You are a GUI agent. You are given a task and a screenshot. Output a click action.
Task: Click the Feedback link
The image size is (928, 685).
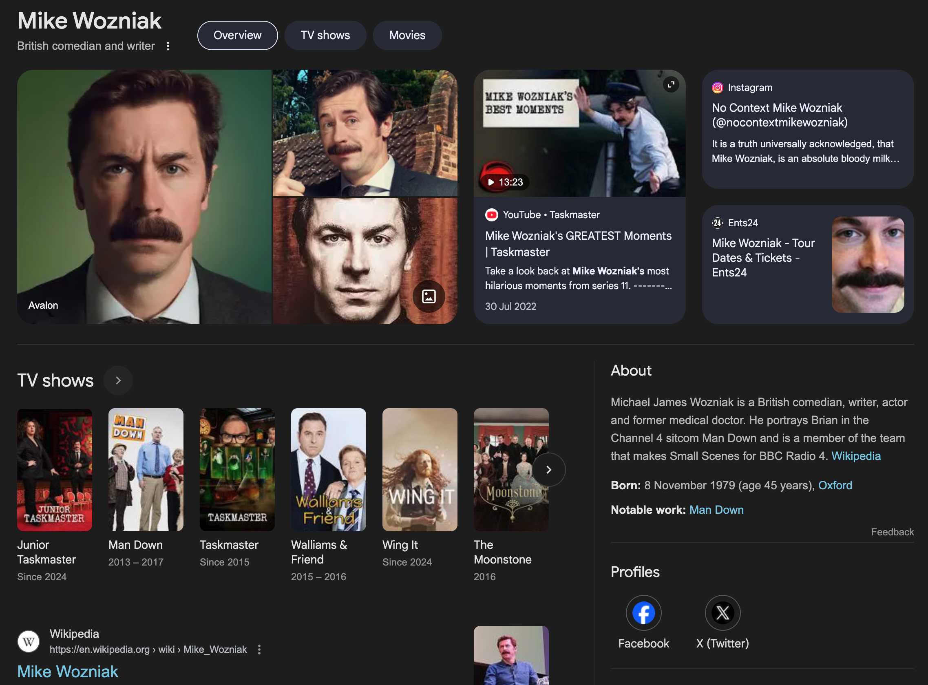tap(892, 532)
